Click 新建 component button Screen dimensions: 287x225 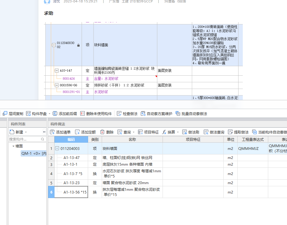pos(16,132)
